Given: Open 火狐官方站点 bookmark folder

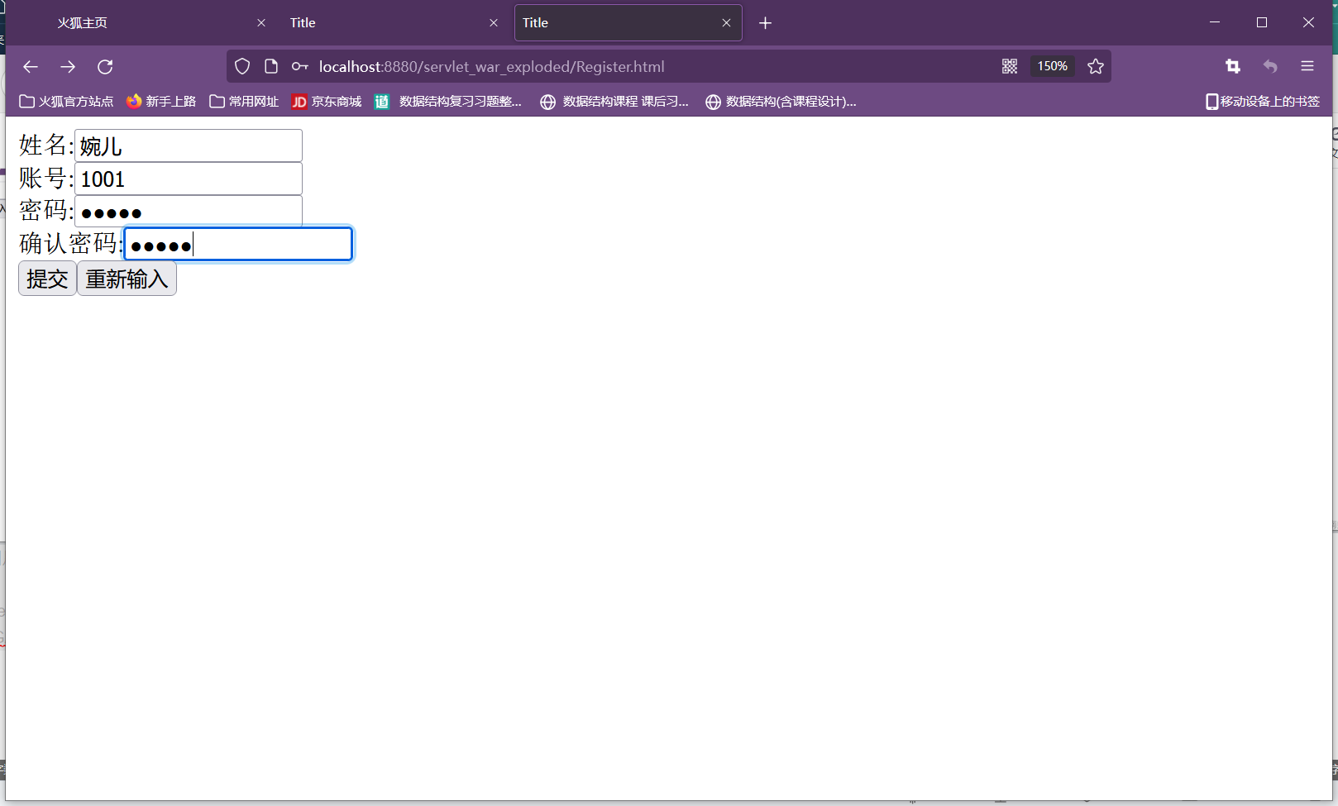Looking at the screenshot, I should pos(66,102).
